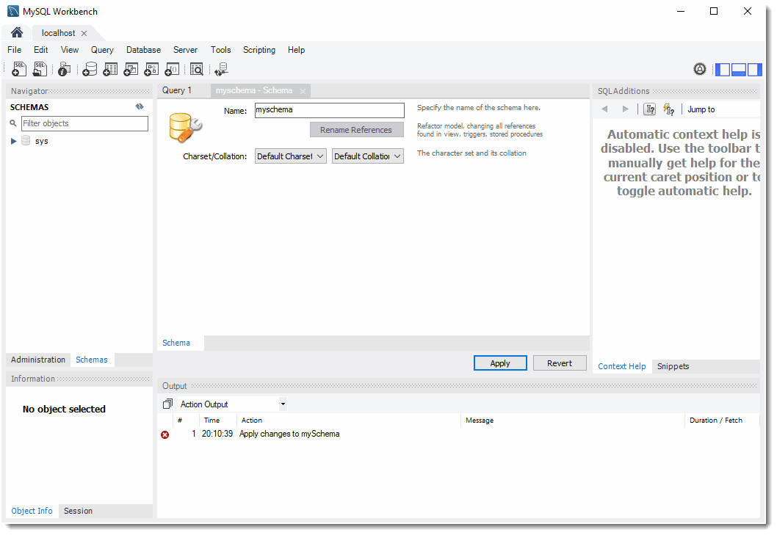Create new stored procedure toolbar icon
This screenshot has width=777, height=535.
151,69
